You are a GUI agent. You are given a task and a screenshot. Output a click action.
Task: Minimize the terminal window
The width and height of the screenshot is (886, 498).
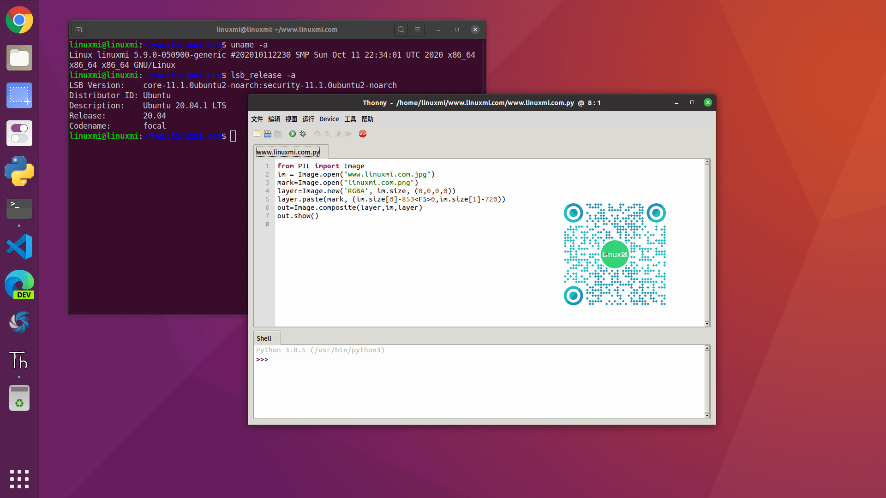click(438, 30)
